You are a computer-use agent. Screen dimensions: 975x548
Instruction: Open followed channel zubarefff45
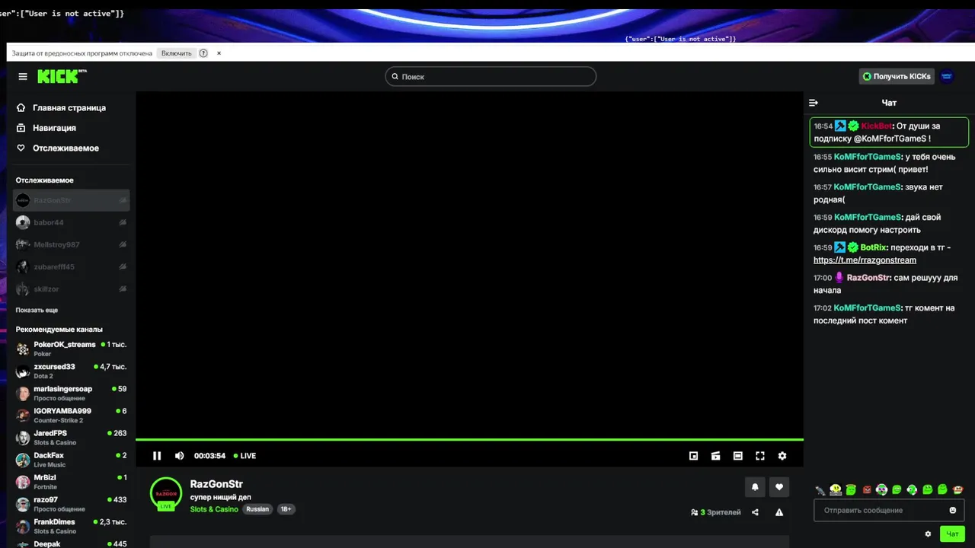(71, 267)
